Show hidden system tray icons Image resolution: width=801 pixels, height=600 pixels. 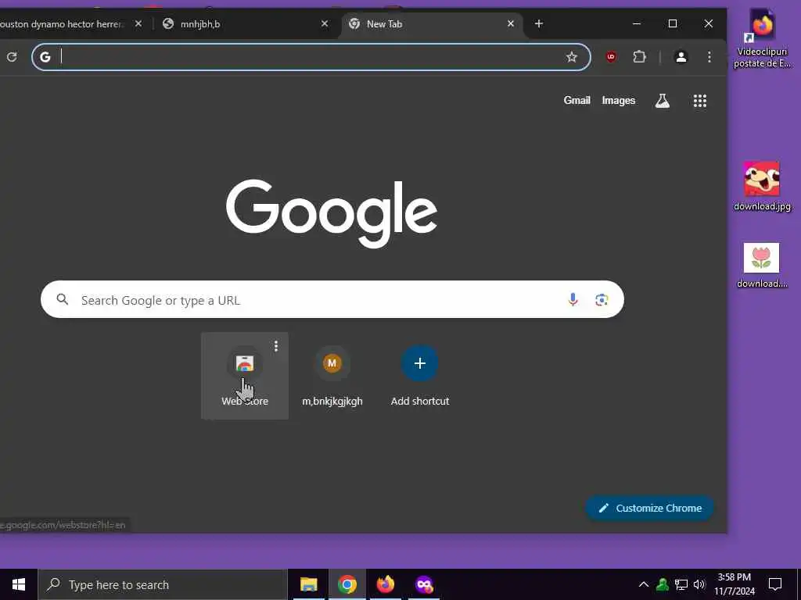(x=644, y=584)
